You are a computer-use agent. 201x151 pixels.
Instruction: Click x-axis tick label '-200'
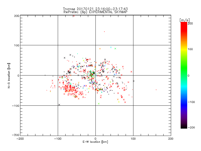point(20,139)
